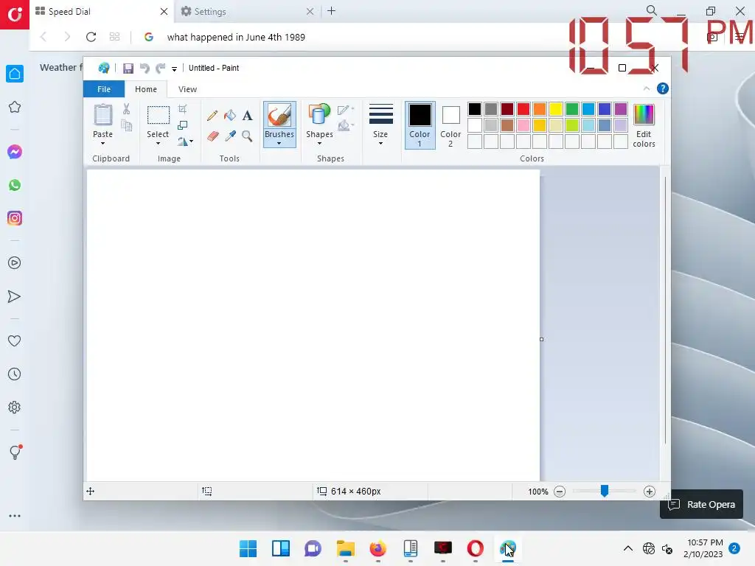Expand the Brushes dropdown arrow
This screenshot has height=566, width=755.
click(x=279, y=144)
